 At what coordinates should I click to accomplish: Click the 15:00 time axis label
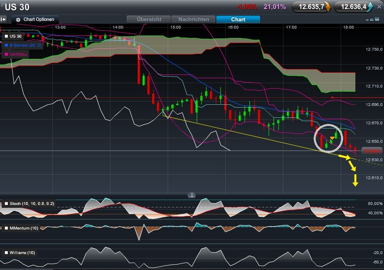click(x=175, y=27)
